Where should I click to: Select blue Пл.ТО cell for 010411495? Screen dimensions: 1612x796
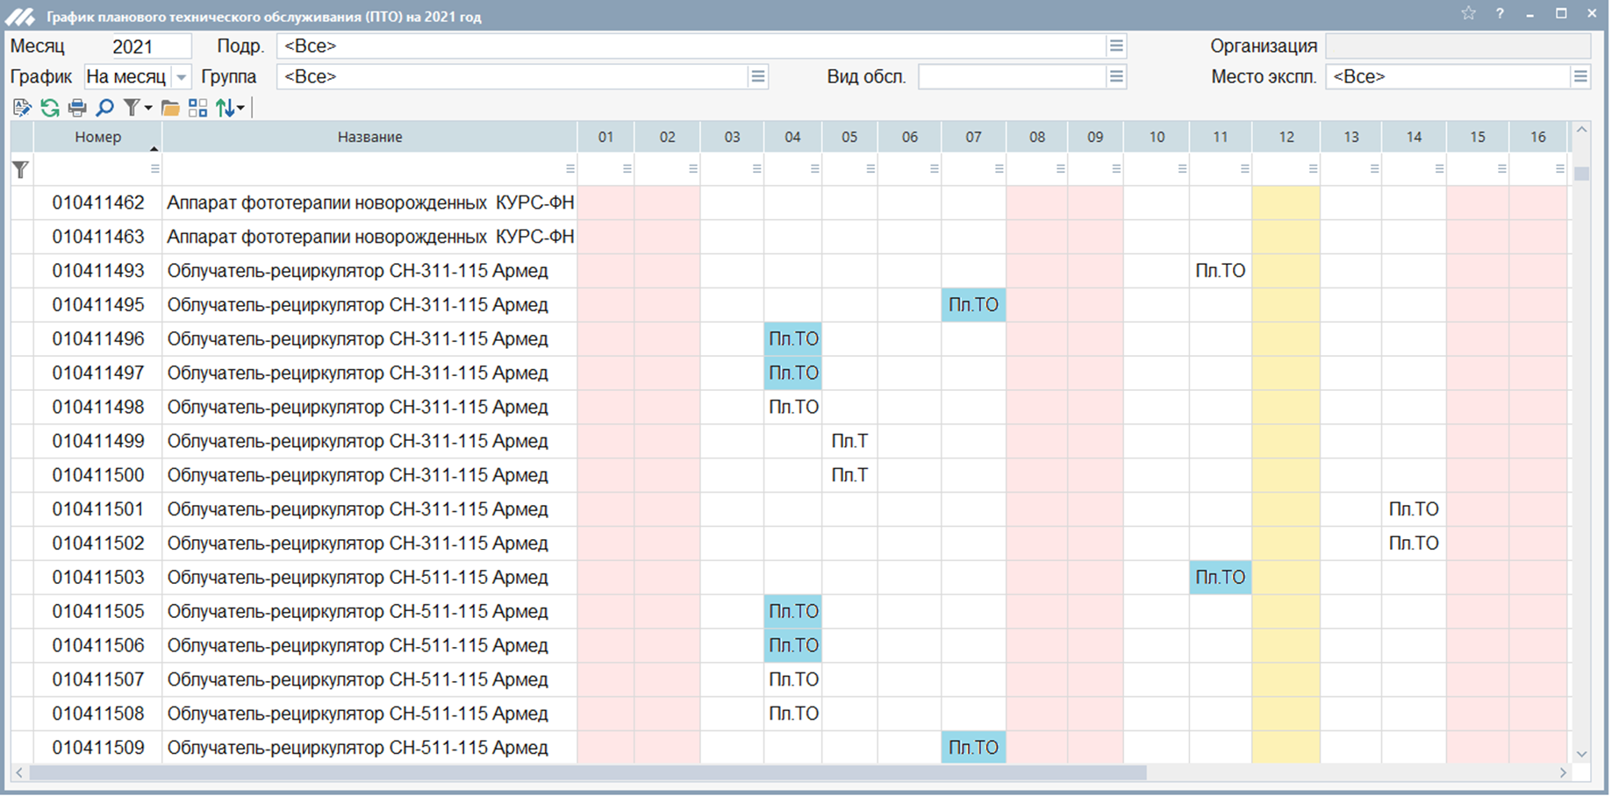tap(973, 305)
